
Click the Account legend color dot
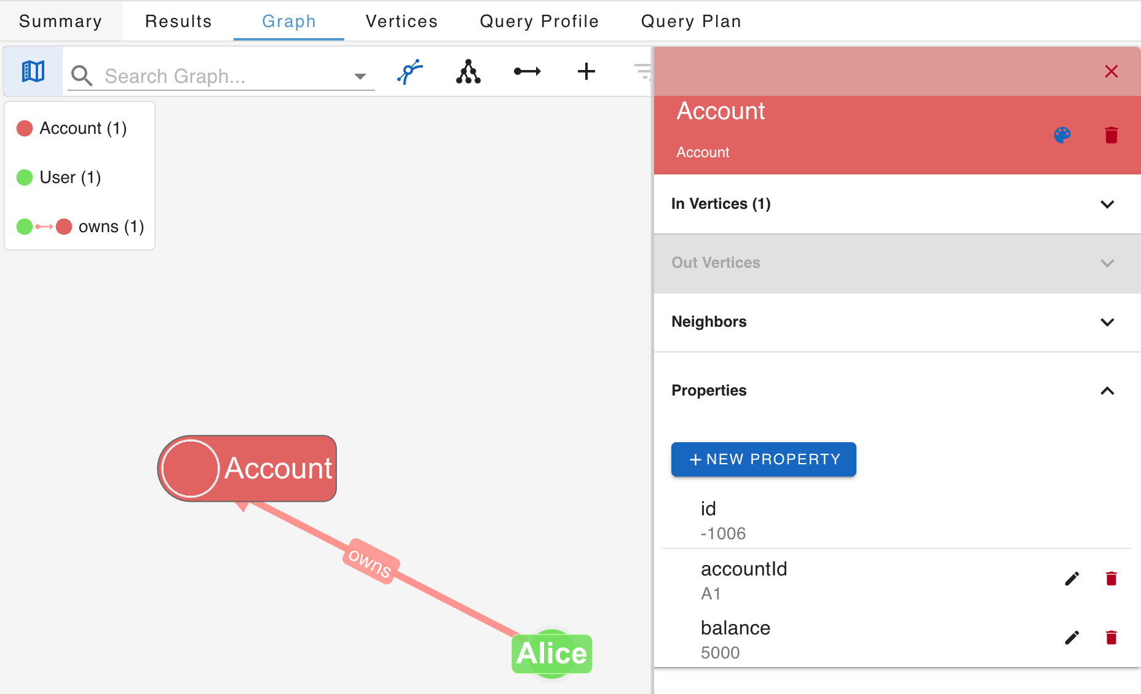(25, 128)
